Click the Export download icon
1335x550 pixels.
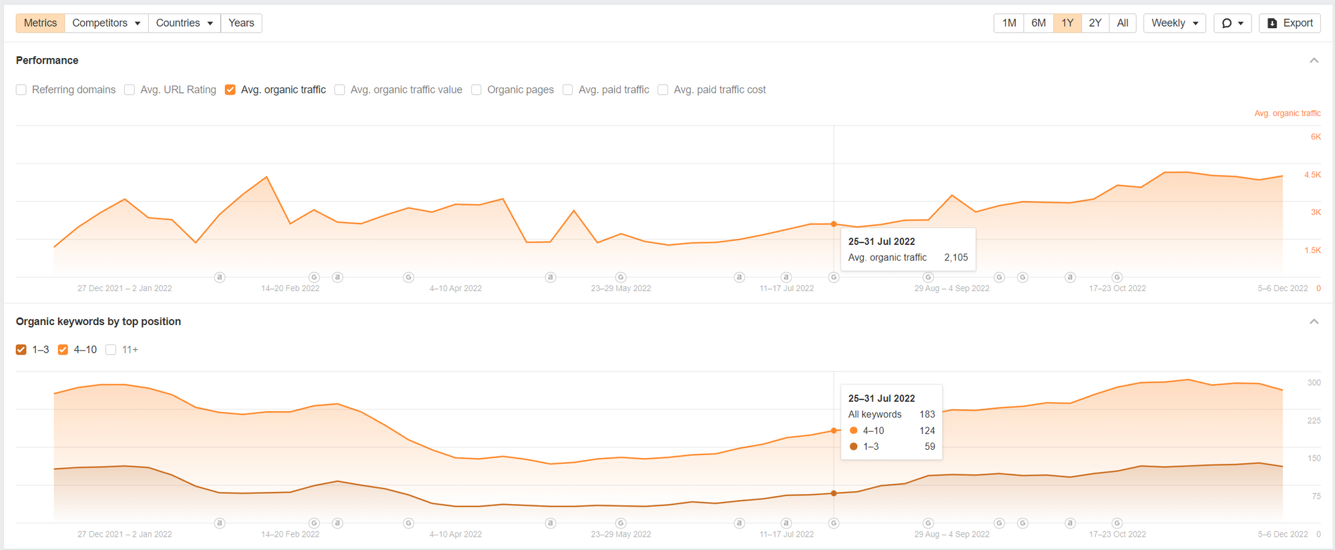tap(1272, 23)
